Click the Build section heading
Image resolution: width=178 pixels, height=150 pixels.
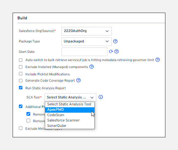tap(22, 18)
